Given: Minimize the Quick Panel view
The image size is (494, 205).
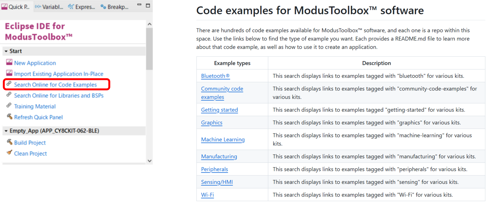Looking at the screenshot, I should coord(139,5).
